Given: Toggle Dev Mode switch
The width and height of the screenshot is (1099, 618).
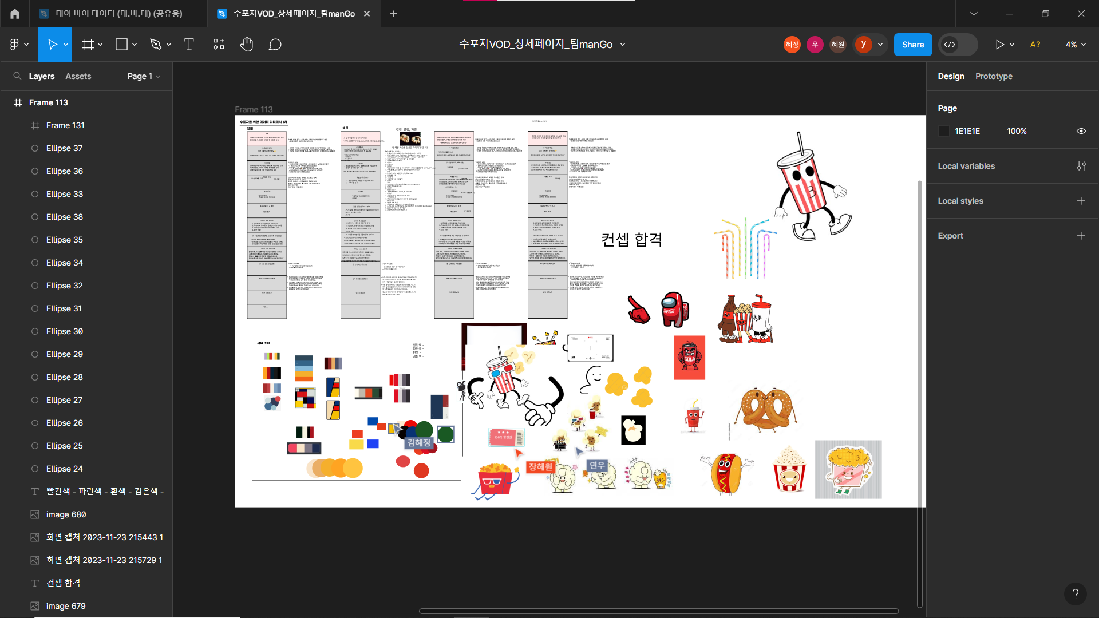Looking at the screenshot, I should [958, 45].
